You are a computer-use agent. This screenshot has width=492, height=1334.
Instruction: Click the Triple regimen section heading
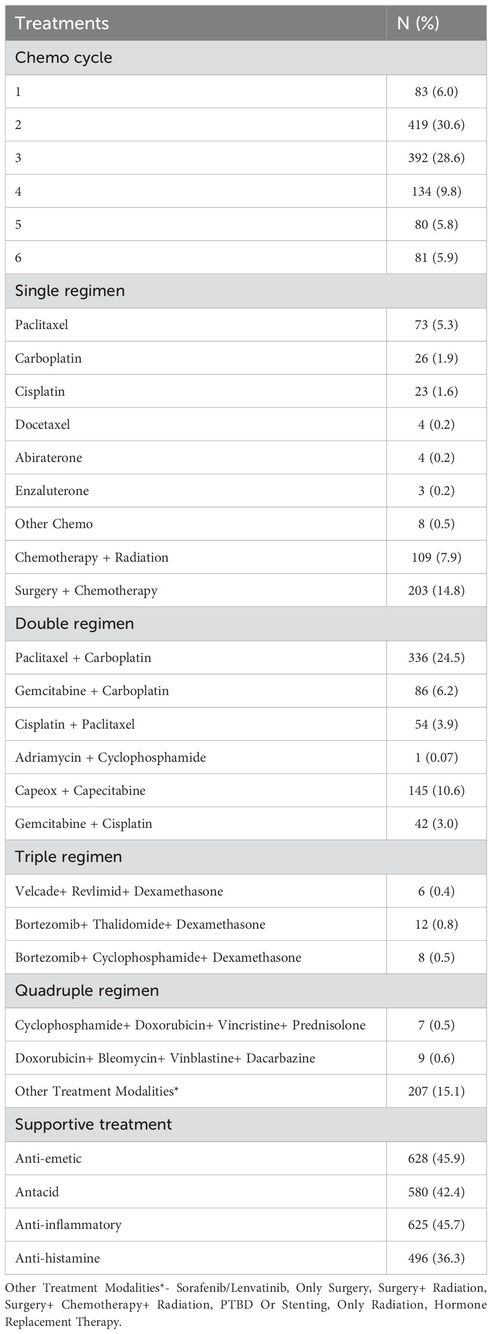(69, 857)
